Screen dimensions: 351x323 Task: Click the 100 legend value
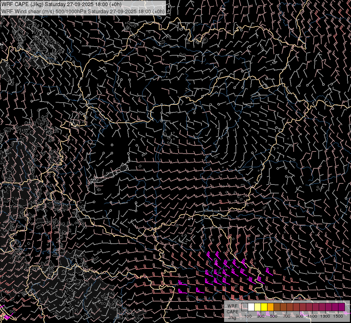tap(248, 316)
